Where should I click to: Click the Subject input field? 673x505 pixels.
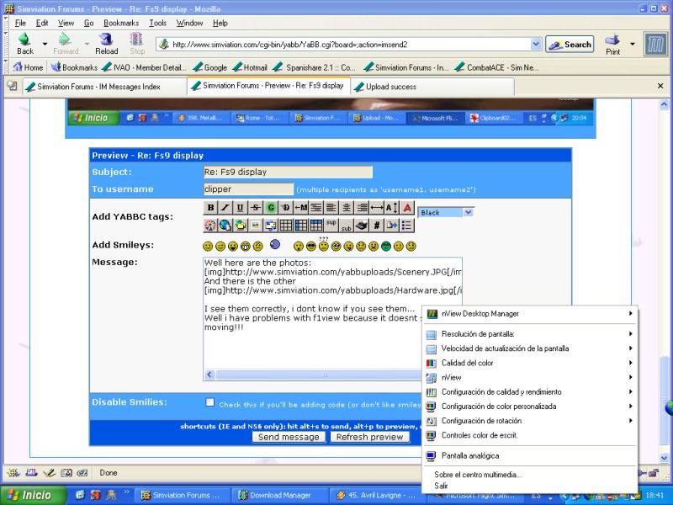point(288,172)
